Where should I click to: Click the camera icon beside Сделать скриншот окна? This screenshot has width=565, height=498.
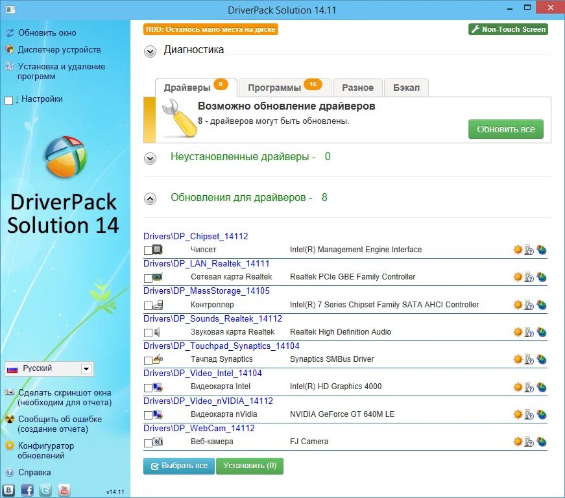click(10, 392)
